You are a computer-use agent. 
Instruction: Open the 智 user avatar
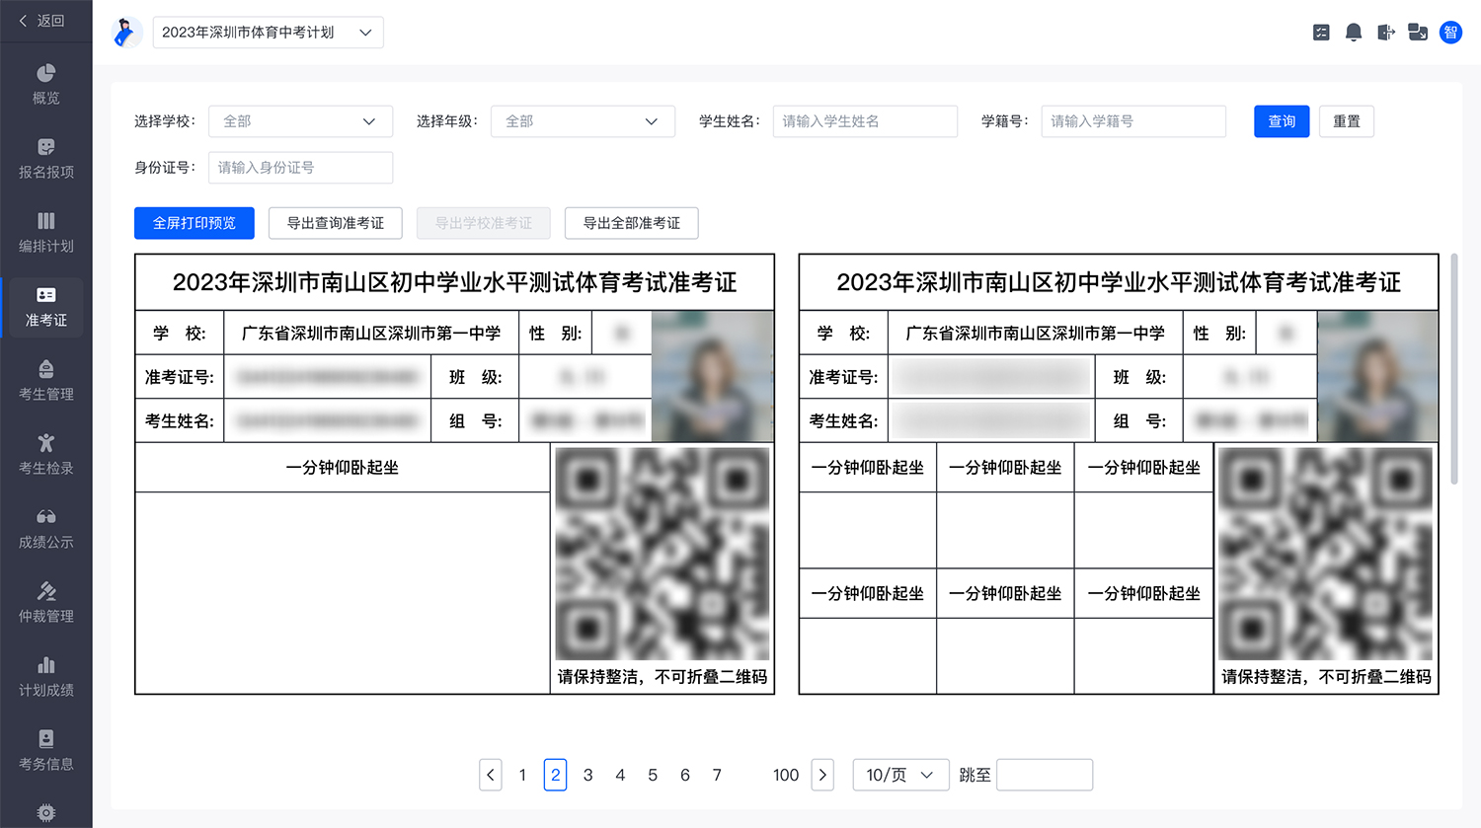pyautogui.click(x=1450, y=33)
